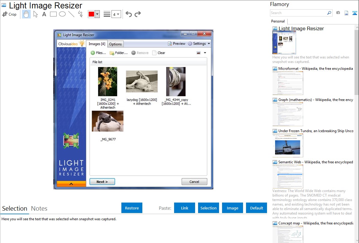
Task: Select the _MG_9677 cat thumbnail
Action: pyautogui.click(x=108, y=121)
